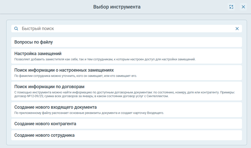Click the magnifying glass search icon
The width and height of the screenshot is (251, 148).
coord(16,29)
